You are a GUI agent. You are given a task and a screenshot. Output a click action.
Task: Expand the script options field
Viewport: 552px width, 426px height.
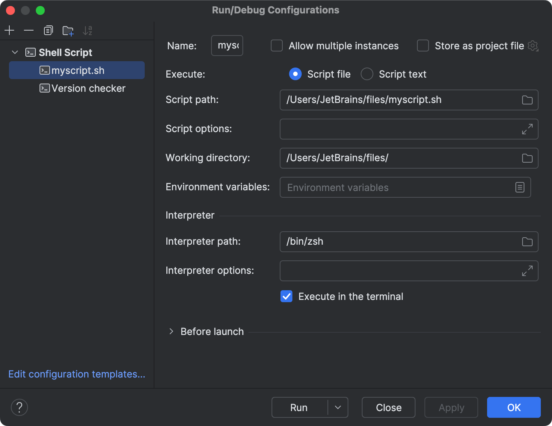pyautogui.click(x=527, y=129)
